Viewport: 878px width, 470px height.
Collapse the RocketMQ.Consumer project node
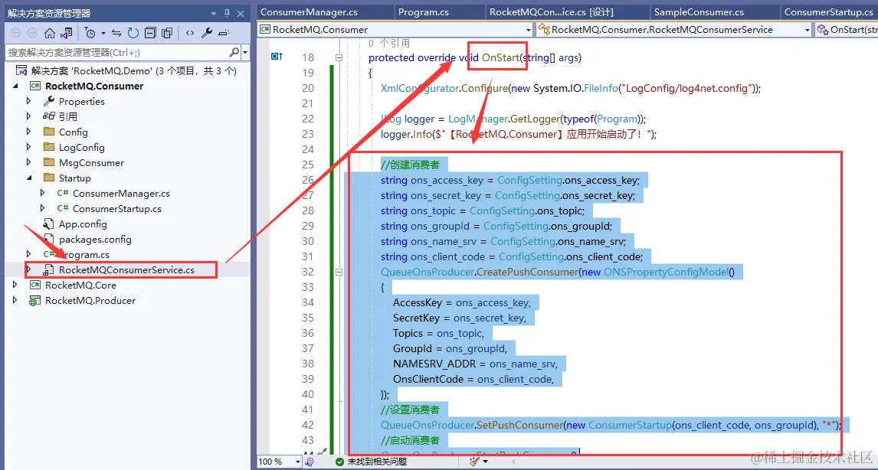(15, 86)
